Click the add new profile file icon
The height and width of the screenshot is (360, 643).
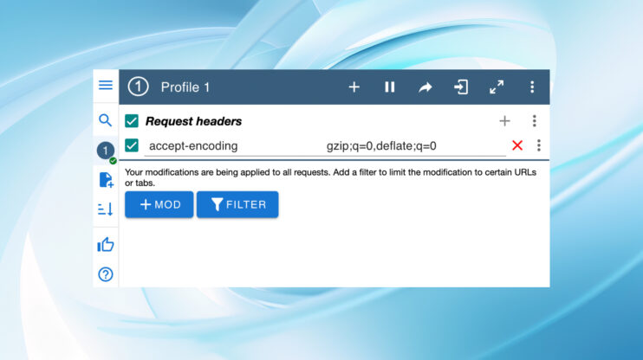[107, 180]
